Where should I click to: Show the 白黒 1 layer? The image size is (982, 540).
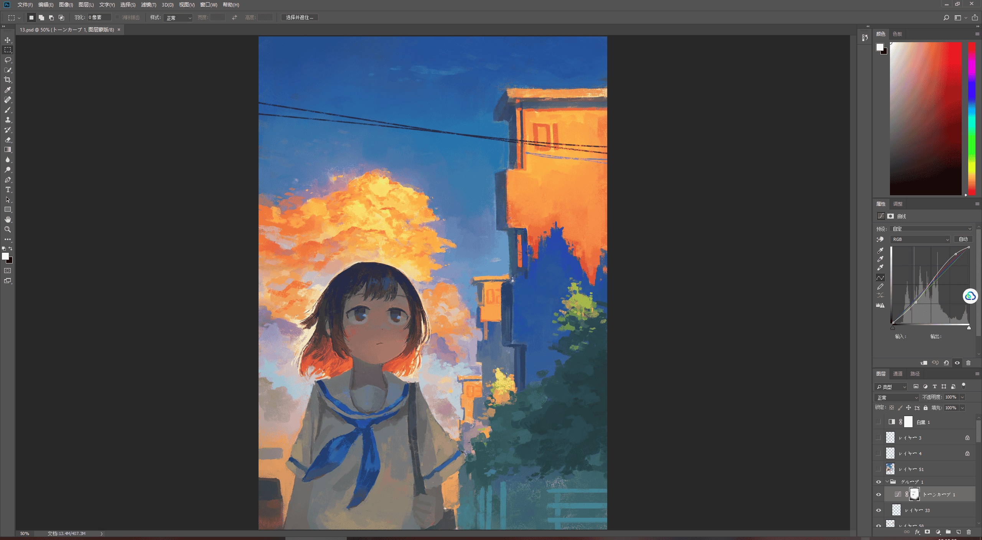[878, 422]
